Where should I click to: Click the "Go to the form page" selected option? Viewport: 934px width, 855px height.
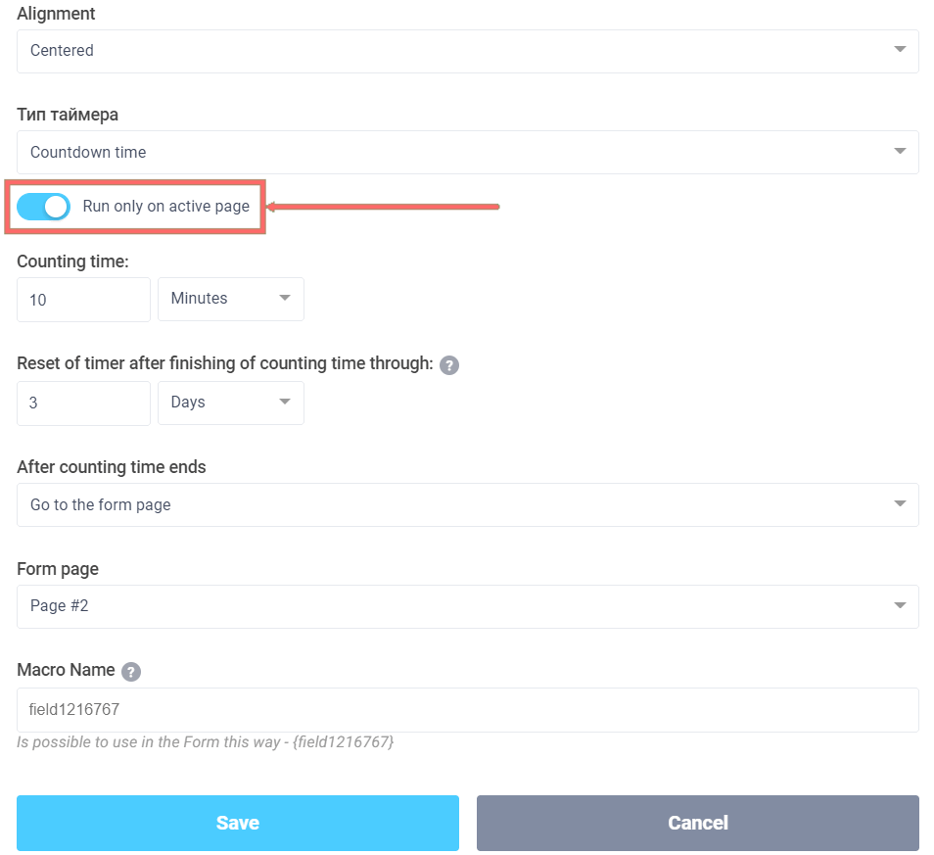click(x=100, y=504)
